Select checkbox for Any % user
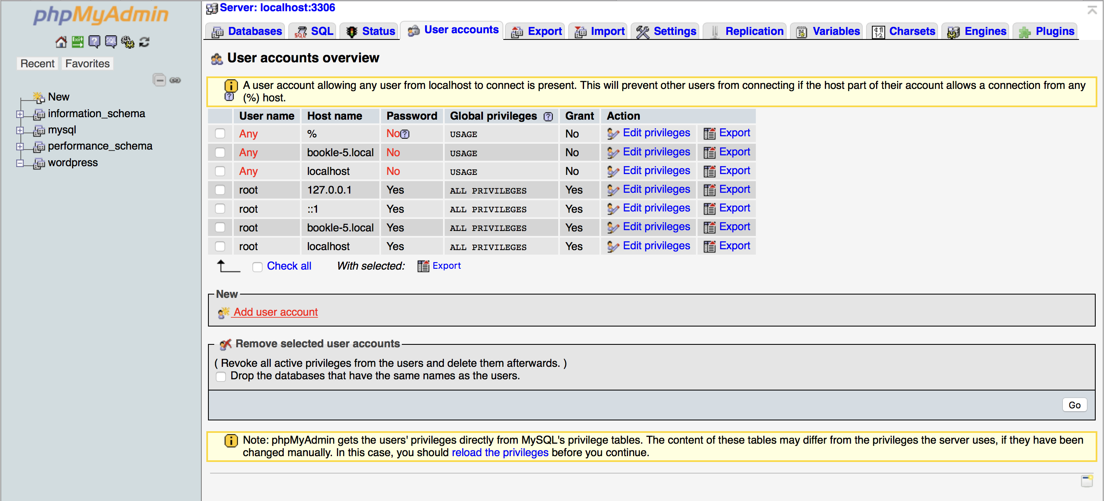 [x=220, y=134]
